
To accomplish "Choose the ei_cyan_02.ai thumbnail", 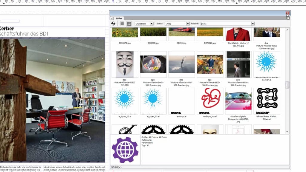I will (125, 99).
